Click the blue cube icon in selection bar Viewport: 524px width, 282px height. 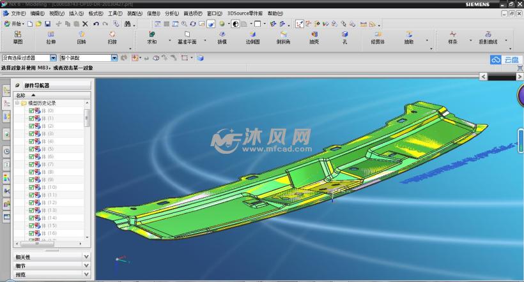[x=200, y=58]
